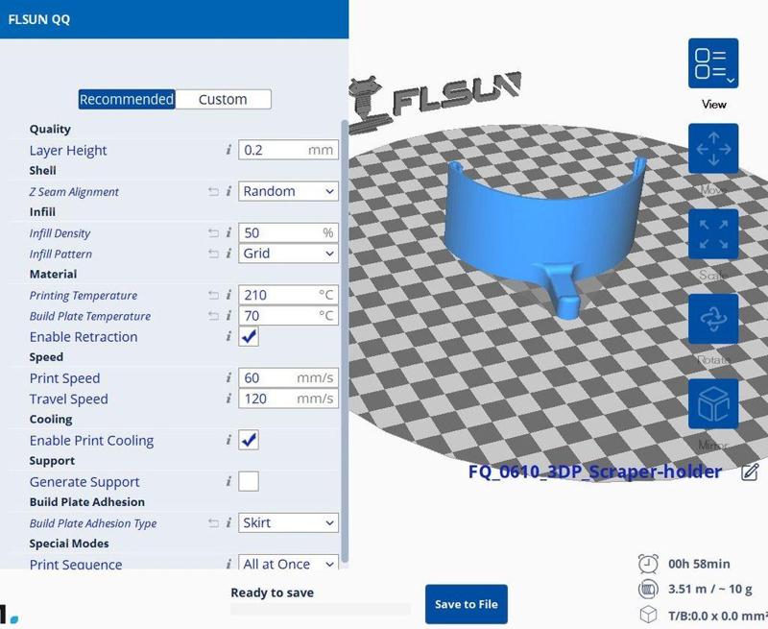Click info icon for Generate Support

pos(228,481)
